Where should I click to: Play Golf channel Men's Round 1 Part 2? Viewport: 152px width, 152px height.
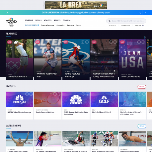point(112,94)
